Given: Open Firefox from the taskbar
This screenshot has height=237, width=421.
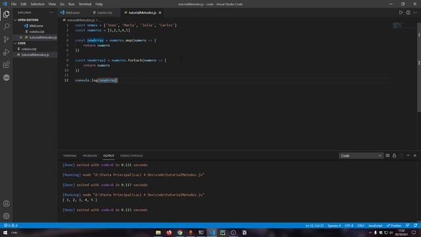Looking at the screenshot, I should (x=169, y=232).
